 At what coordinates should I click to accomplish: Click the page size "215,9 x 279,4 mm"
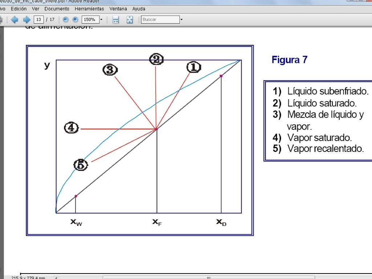(x=28, y=277)
